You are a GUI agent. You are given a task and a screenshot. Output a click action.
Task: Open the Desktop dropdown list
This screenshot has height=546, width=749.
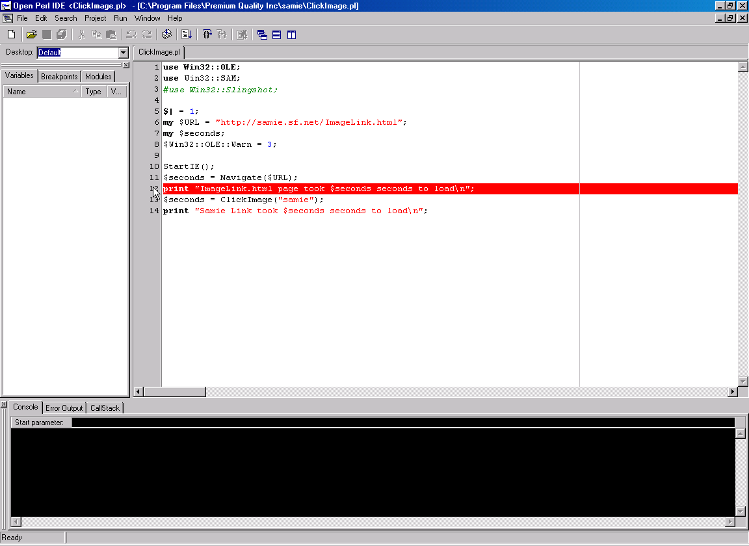point(124,53)
